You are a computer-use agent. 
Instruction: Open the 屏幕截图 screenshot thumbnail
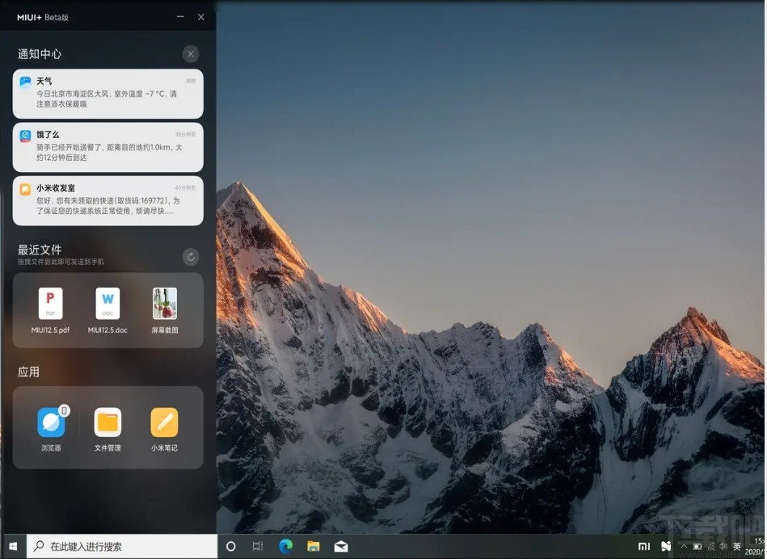pyautogui.click(x=163, y=303)
